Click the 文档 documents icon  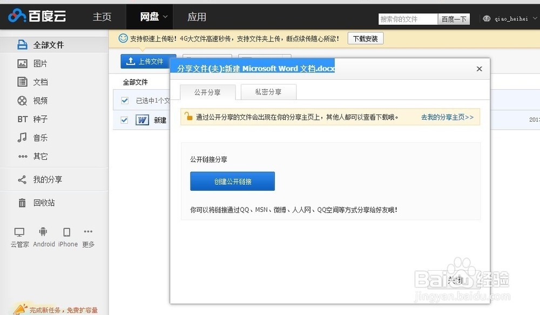(22, 82)
